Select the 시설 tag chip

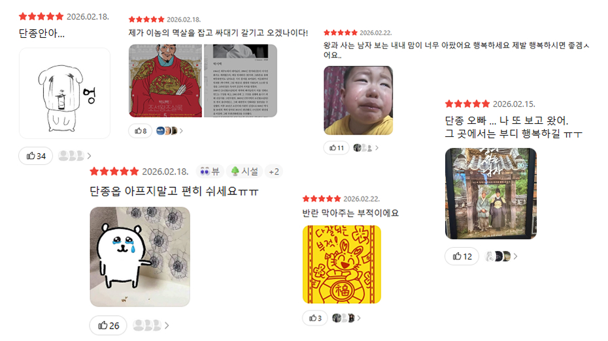[245, 171]
